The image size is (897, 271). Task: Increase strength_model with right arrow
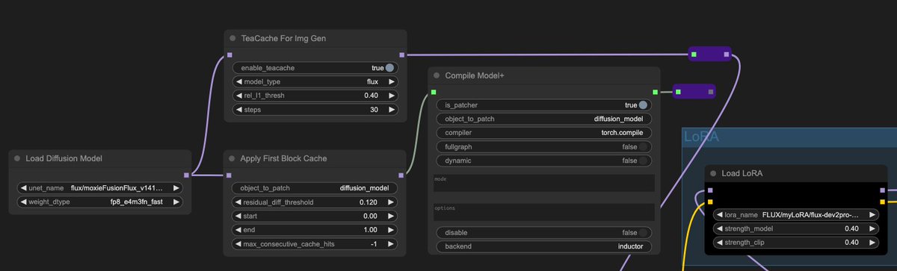point(873,228)
